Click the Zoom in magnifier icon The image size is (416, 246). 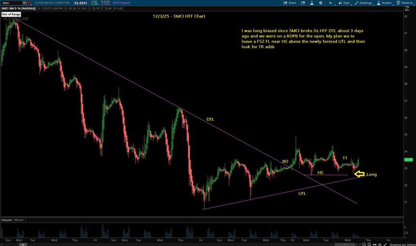click(369, 245)
